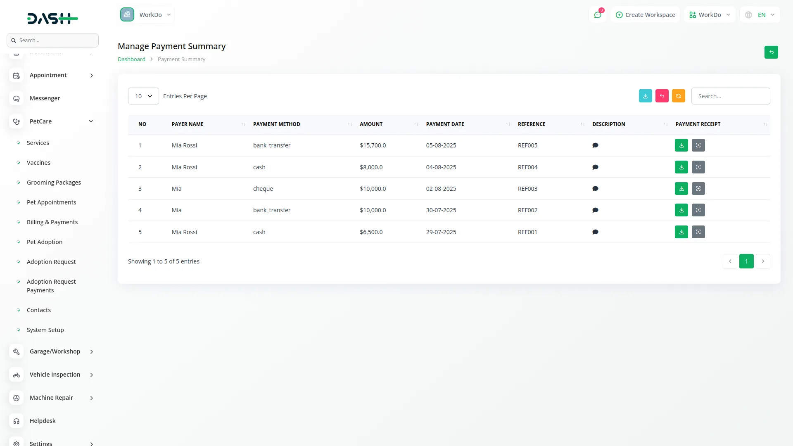Open the chat messages notification icon
The image size is (793, 446).
pyautogui.click(x=597, y=15)
